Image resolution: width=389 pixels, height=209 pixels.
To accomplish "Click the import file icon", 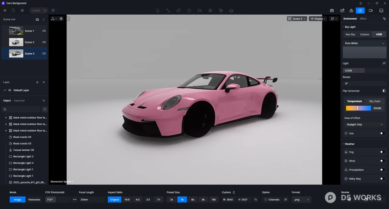I will coord(13,10).
